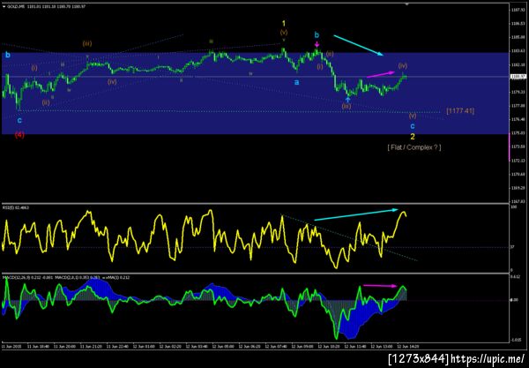Click the (iv) label near the magenta arrow
This screenshot has width=529, height=368.
[x=403, y=65]
